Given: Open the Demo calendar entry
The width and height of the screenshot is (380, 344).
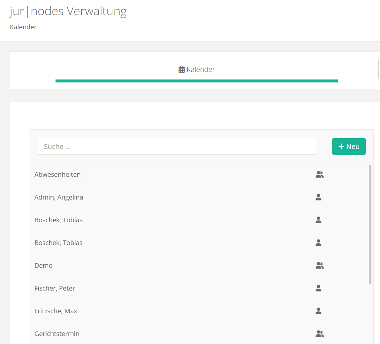Looking at the screenshot, I should [44, 266].
